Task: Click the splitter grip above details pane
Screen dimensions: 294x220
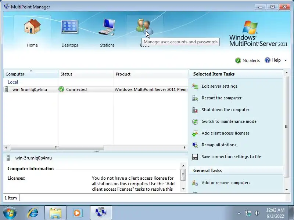Action: click(x=96, y=152)
